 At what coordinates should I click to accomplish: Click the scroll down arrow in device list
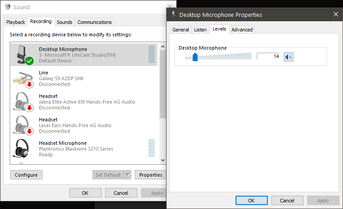point(163,160)
